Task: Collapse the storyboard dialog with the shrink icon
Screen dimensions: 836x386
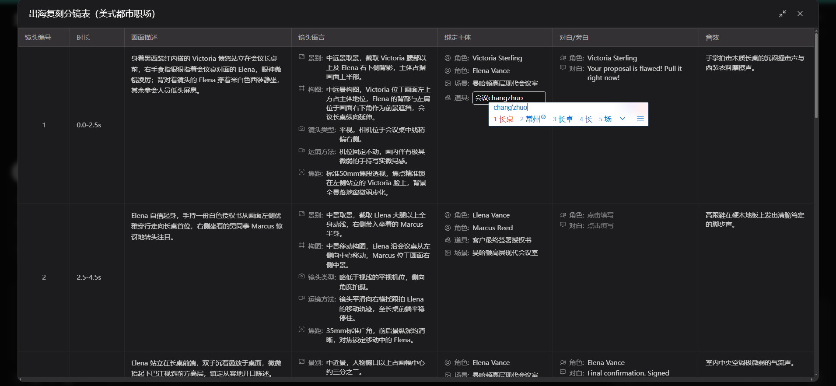Action: coord(782,14)
